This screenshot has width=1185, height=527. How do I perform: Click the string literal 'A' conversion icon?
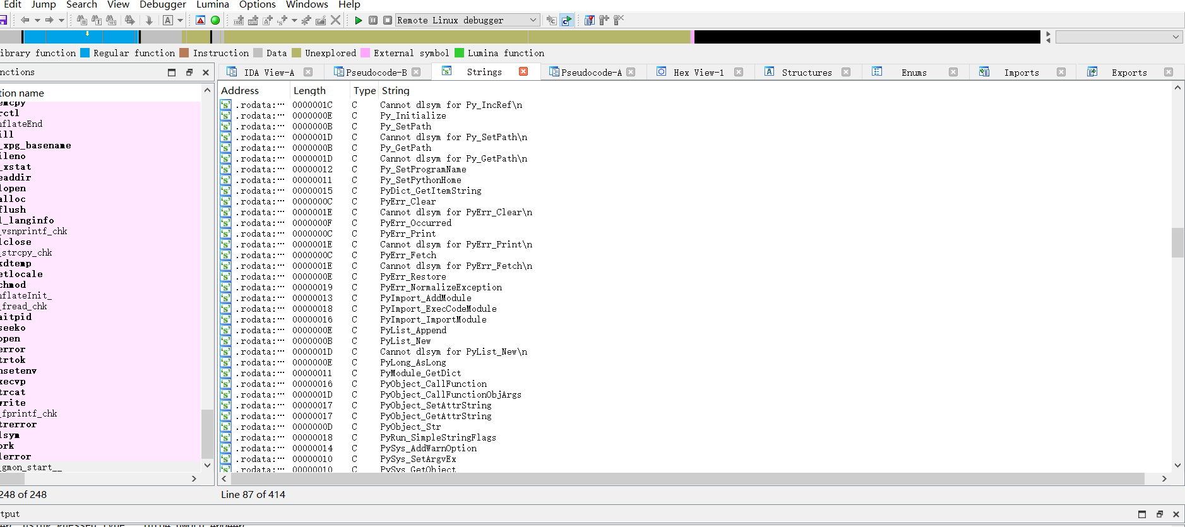pos(268,20)
